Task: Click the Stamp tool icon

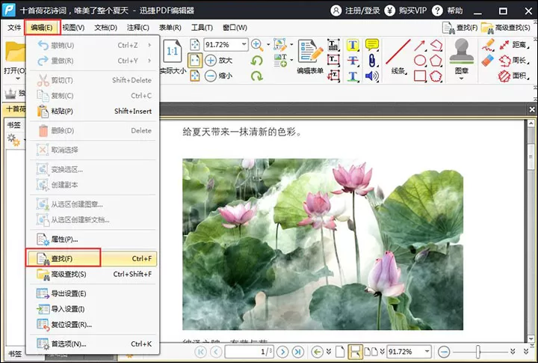Action: pos(462,51)
